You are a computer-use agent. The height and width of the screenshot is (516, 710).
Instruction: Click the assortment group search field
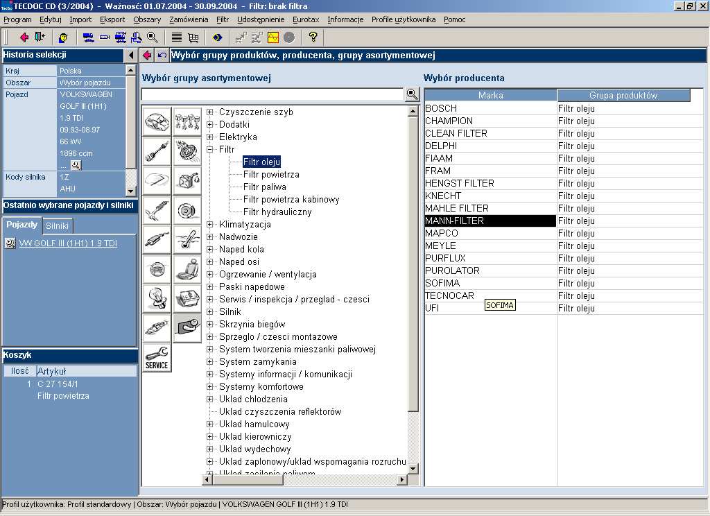pos(272,94)
